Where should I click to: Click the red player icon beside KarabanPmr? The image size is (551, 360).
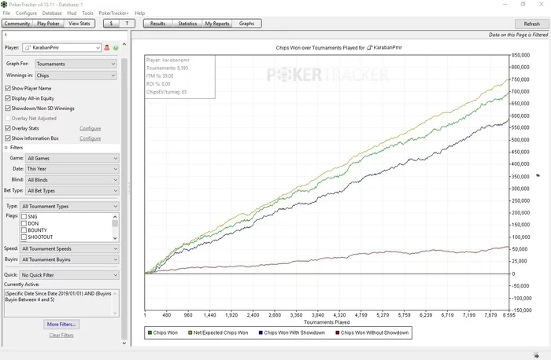point(107,47)
